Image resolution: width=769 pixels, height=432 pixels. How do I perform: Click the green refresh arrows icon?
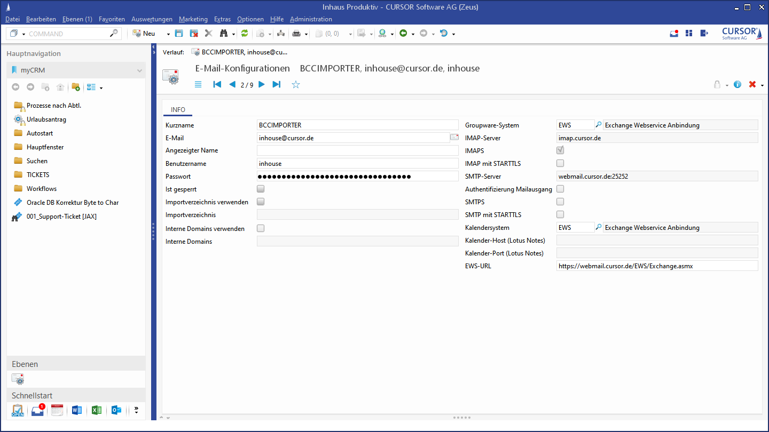[245, 34]
